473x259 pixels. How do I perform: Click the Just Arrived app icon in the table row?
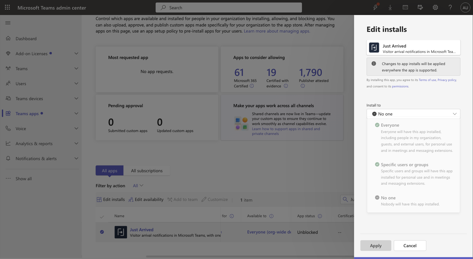[x=121, y=232]
